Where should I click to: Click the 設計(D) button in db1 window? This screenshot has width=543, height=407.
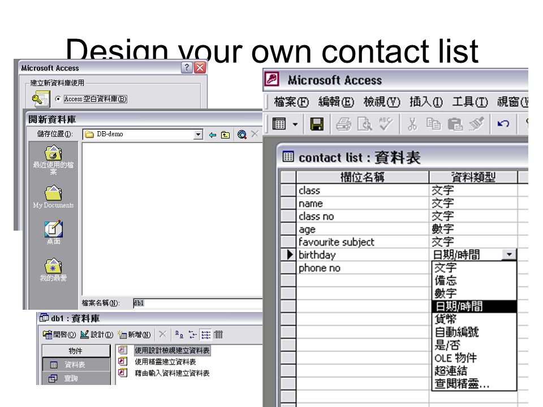click(97, 335)
